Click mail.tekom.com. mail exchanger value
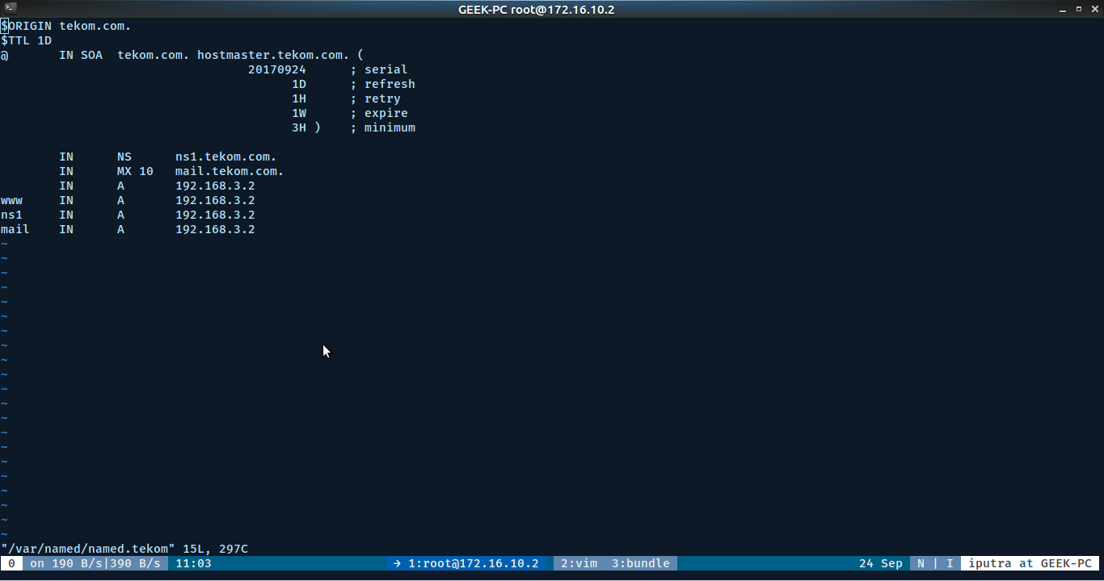Viewport: 1104px width, 581px height. 230,171
